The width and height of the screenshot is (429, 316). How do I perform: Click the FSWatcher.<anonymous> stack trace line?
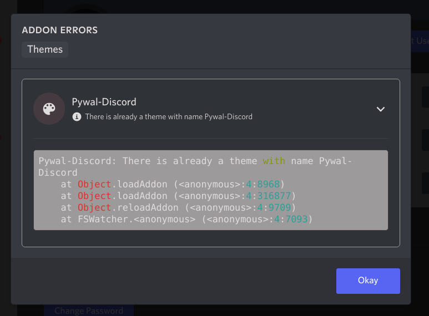click(186, 219)
